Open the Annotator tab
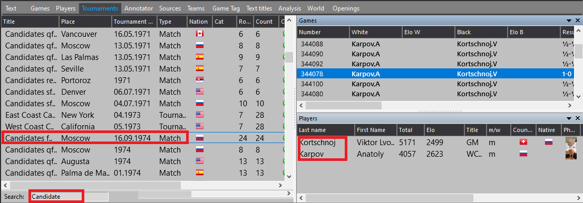583x203 pixels. click(139, 8)
